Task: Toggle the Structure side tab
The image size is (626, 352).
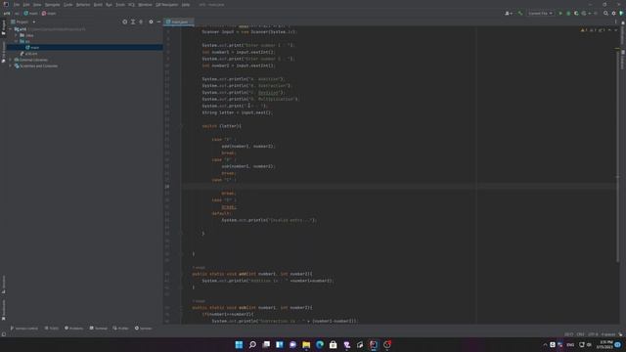Action: point(4,285)
